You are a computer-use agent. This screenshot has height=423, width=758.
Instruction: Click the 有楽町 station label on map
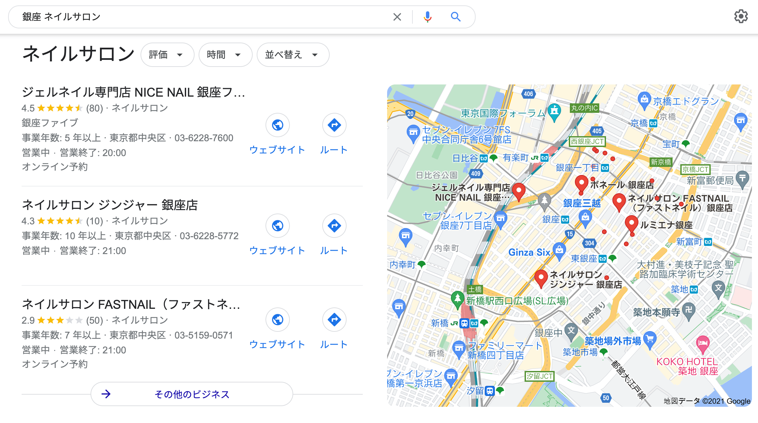[515, 157]
